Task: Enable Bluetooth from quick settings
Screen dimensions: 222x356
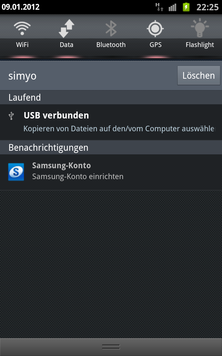Action: coord(111,35)
